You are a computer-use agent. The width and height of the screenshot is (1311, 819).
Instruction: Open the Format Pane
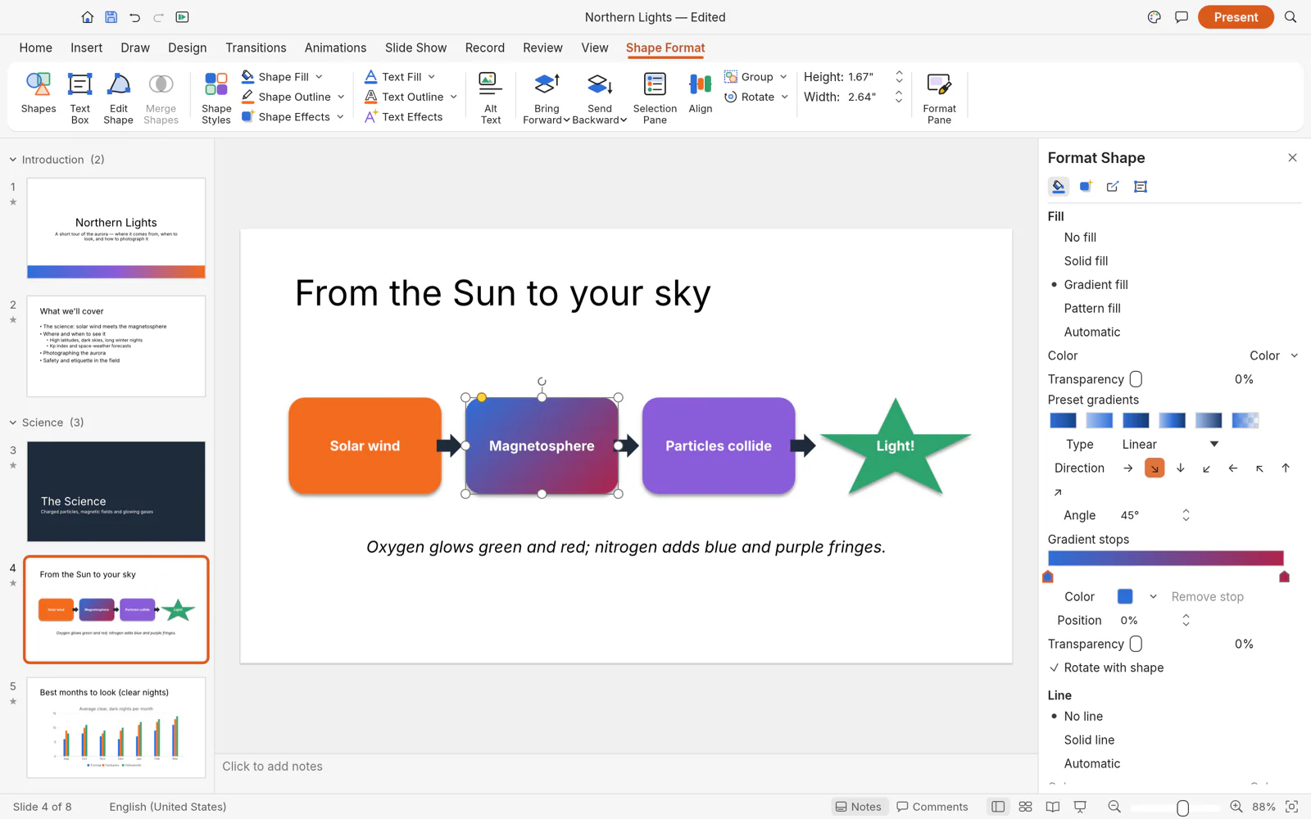pyautogui.click(x=939, y=97)
